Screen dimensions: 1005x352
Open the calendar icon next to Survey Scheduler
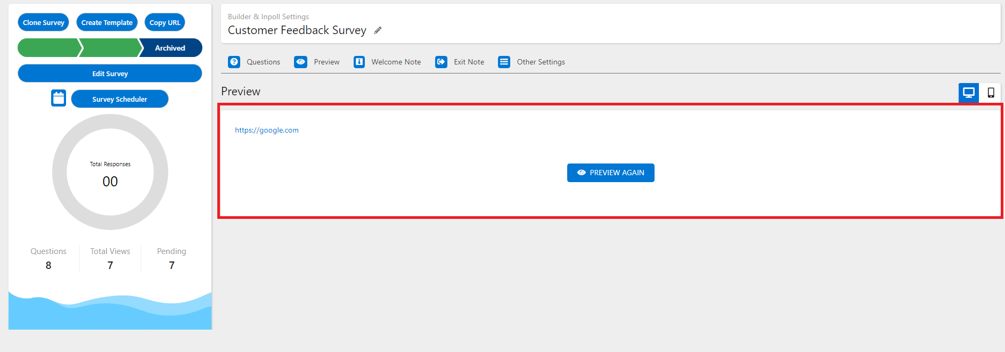(x=59, y=99)
